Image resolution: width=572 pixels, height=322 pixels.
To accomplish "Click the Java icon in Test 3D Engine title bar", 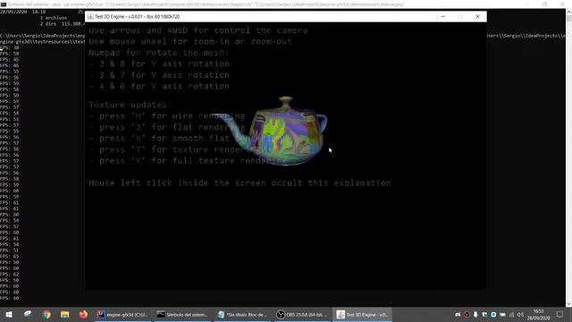I will (90, 16).
